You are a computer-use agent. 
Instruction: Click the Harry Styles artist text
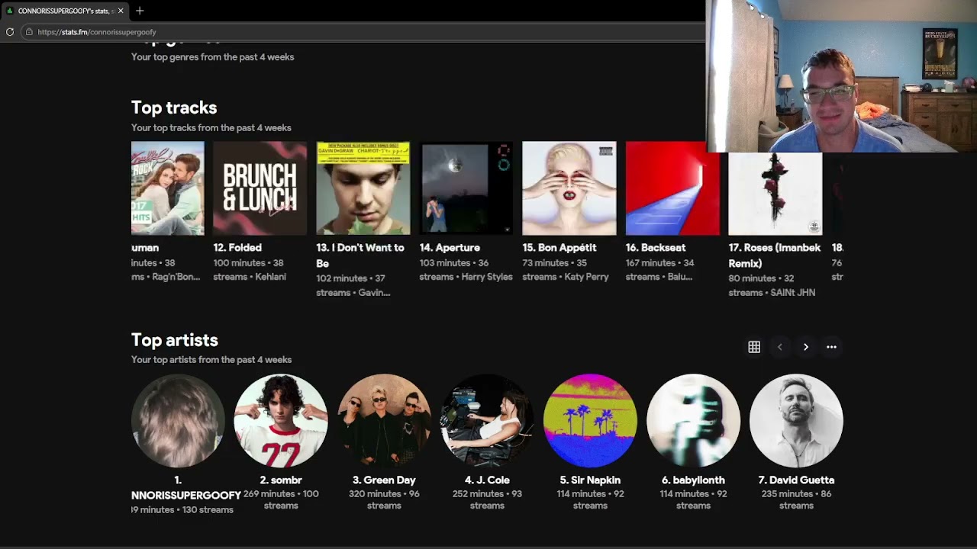coord(487,277)
